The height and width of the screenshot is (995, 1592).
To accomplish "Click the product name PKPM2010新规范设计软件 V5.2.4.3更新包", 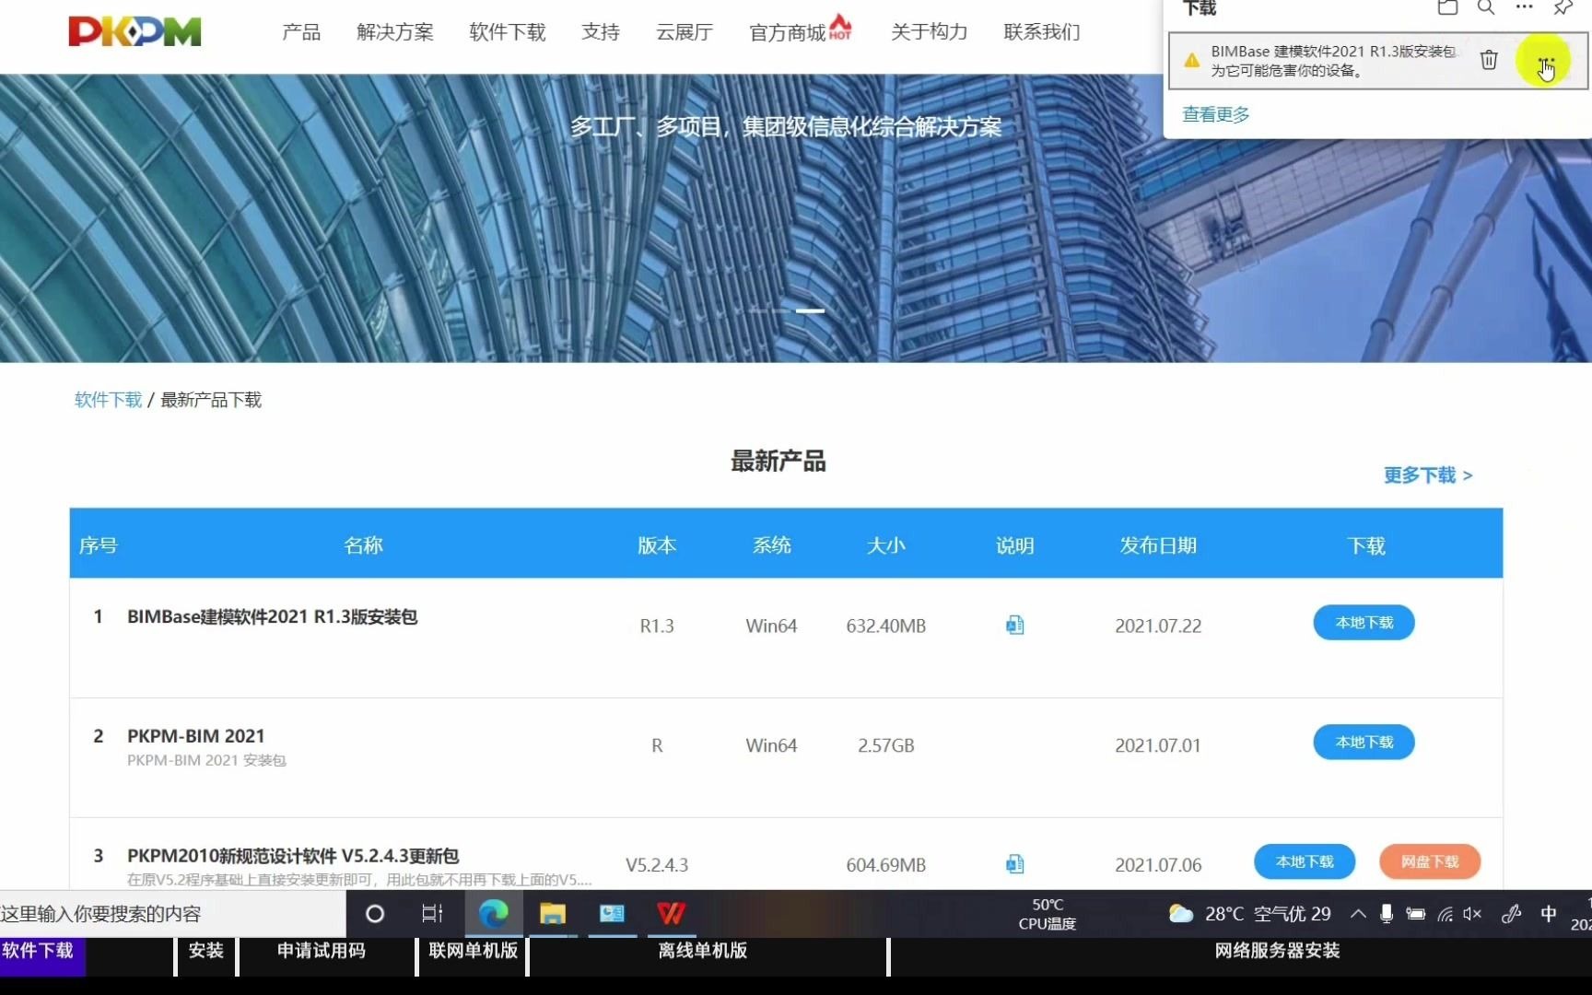I will (x=293, y=856).
